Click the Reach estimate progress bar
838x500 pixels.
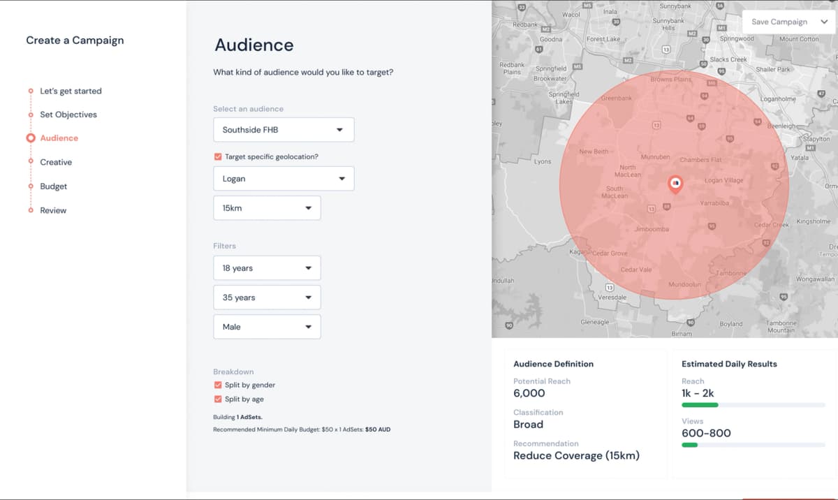point(753,405)
